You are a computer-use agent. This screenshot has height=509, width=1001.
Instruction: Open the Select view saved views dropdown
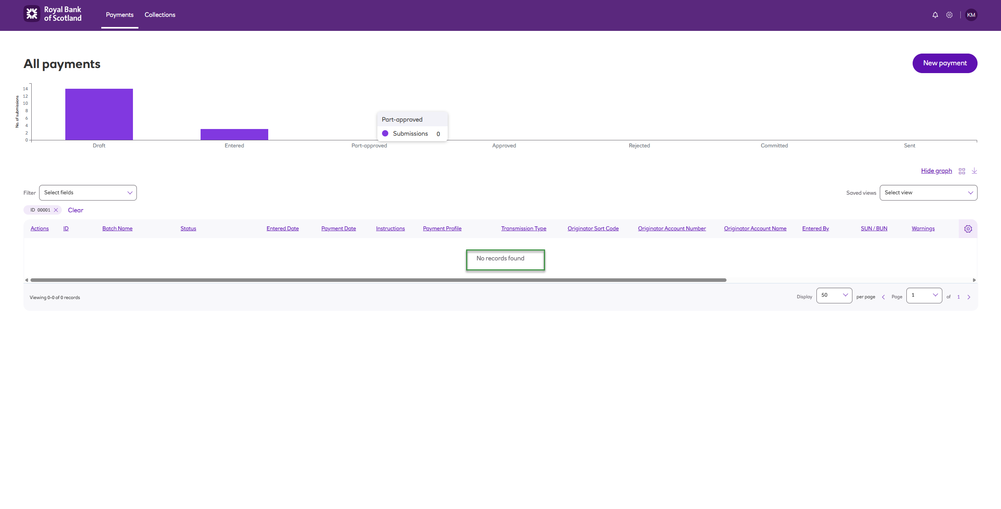928,193
